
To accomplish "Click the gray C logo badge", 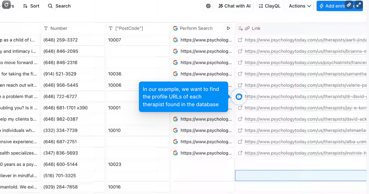I will pyautogui.click(x=6, y=5).
